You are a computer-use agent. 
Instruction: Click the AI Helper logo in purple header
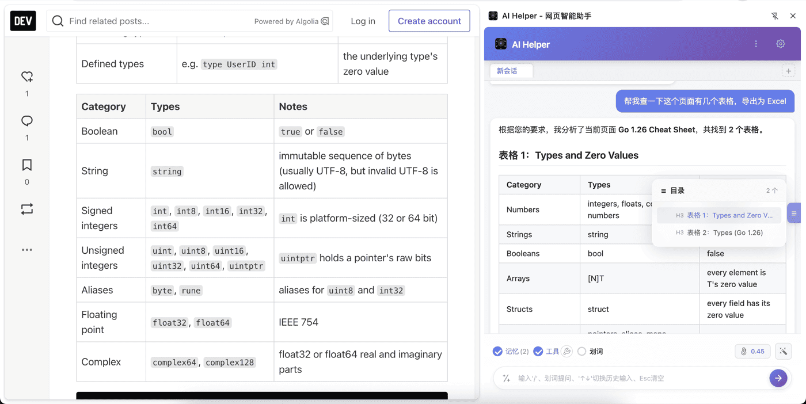point(501,44)
